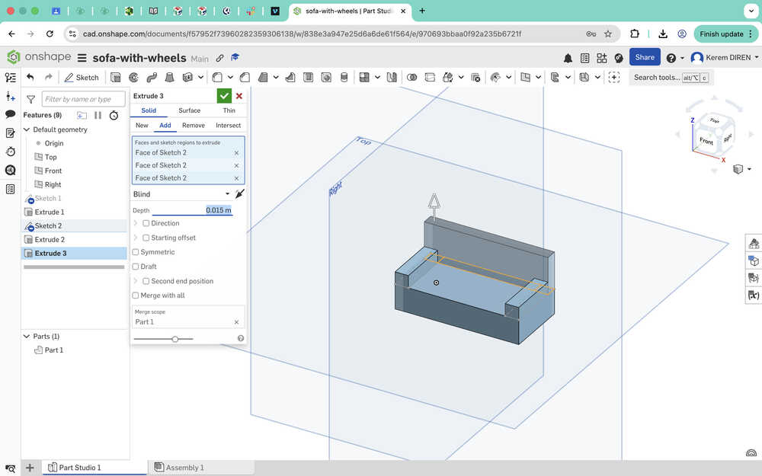This screenshot has width=762, height=476.
Task: Click the undo arrow
Action: 30,77
